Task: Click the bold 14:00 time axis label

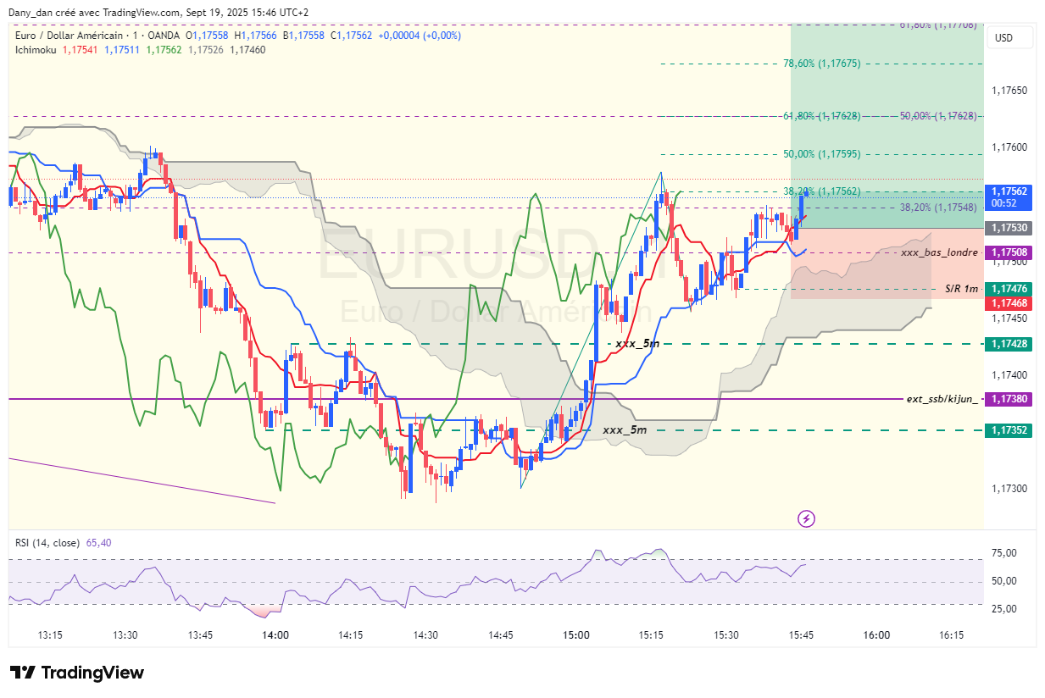Action: click(x=275, y=635)
